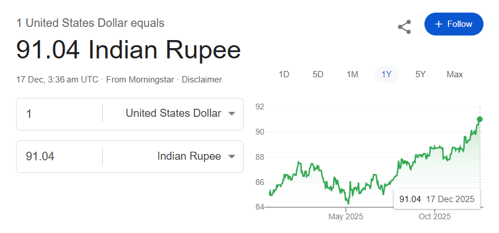Show the 1M chart range

(352, 74)
